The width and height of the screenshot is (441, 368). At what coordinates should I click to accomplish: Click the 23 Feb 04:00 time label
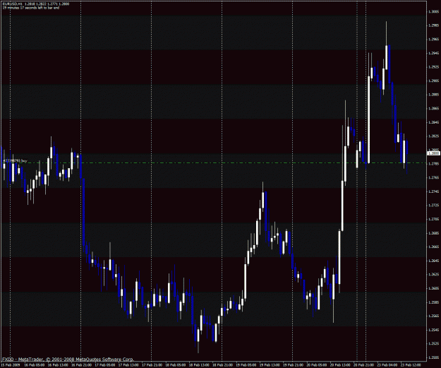click(387, 365)
